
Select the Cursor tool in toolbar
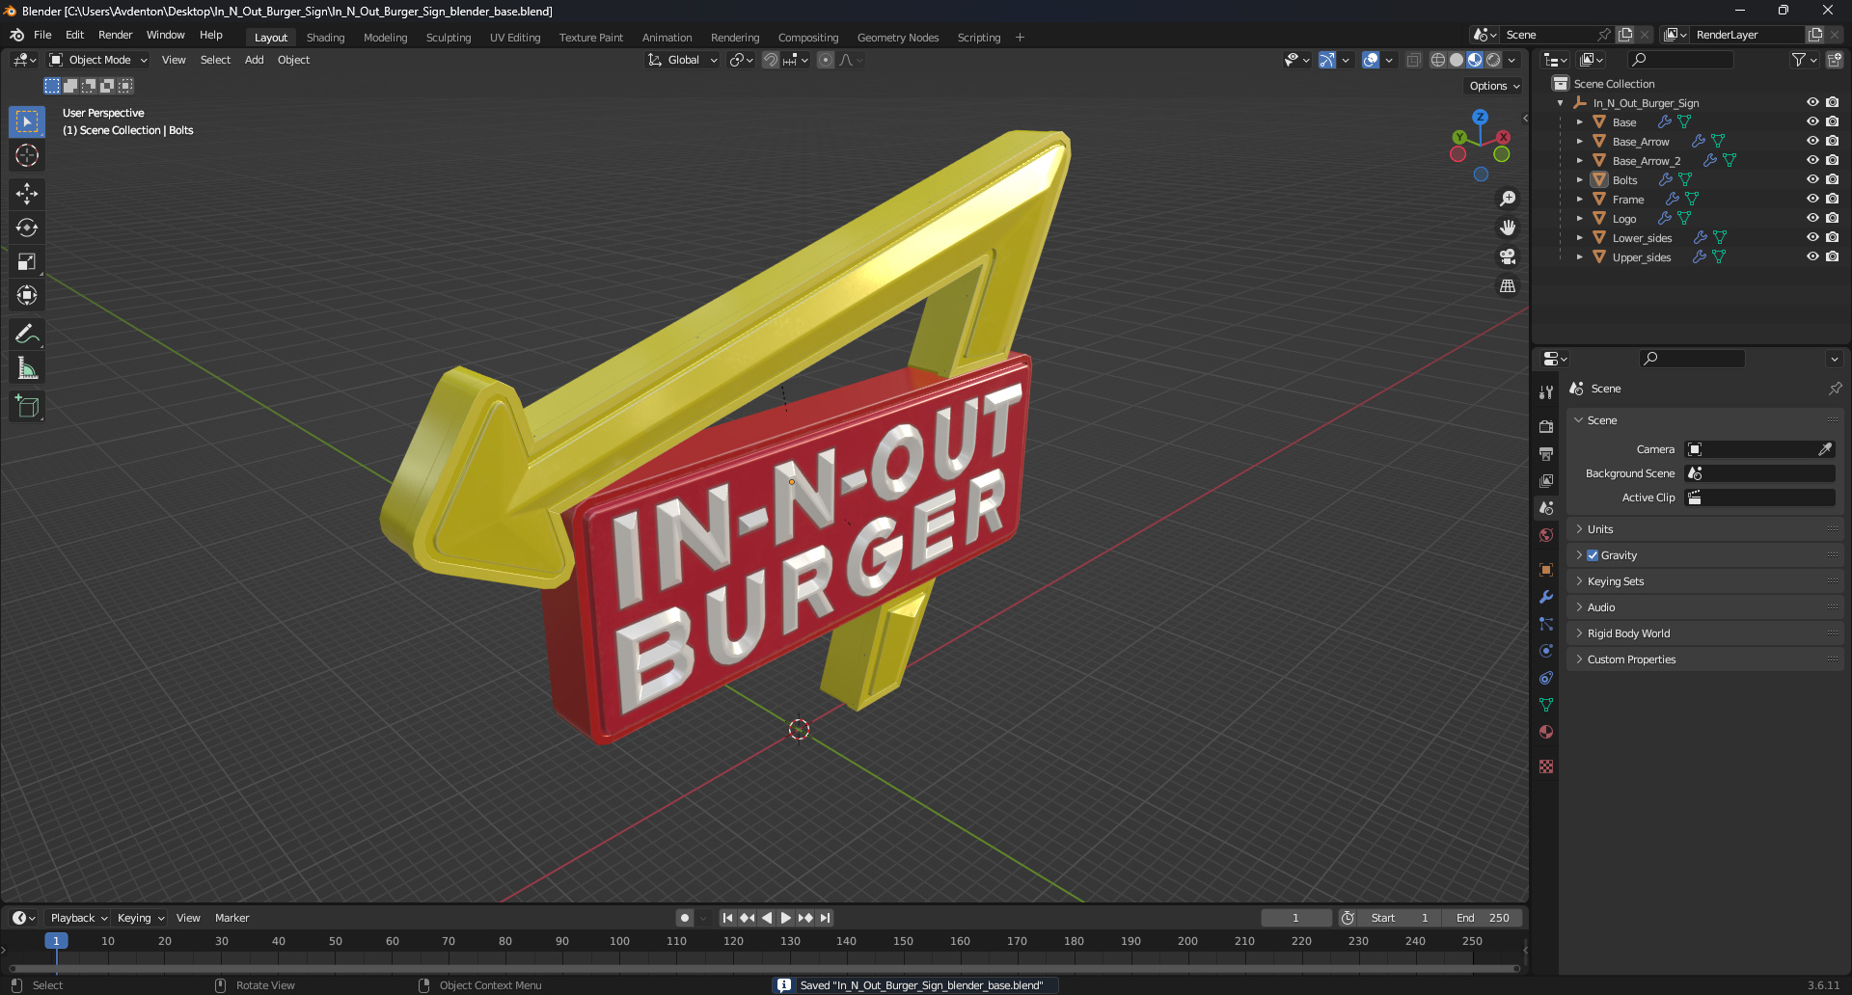click(x=27, y=156)
